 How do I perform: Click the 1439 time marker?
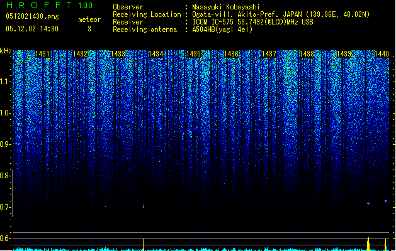pos(344,54)
